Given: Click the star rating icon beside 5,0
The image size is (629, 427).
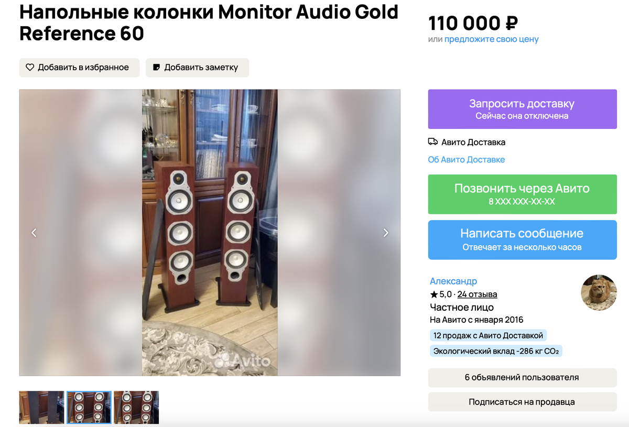Looking at the screenshot, I should tap(434, 294).
